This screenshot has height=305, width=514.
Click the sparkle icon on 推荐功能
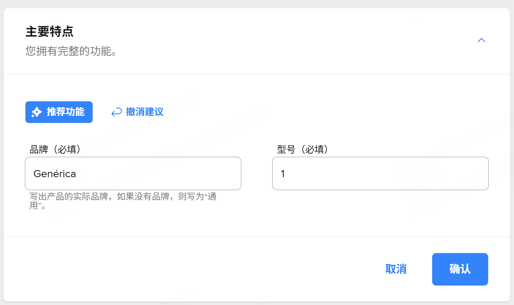pyautogui.click(x=36, y=112)
